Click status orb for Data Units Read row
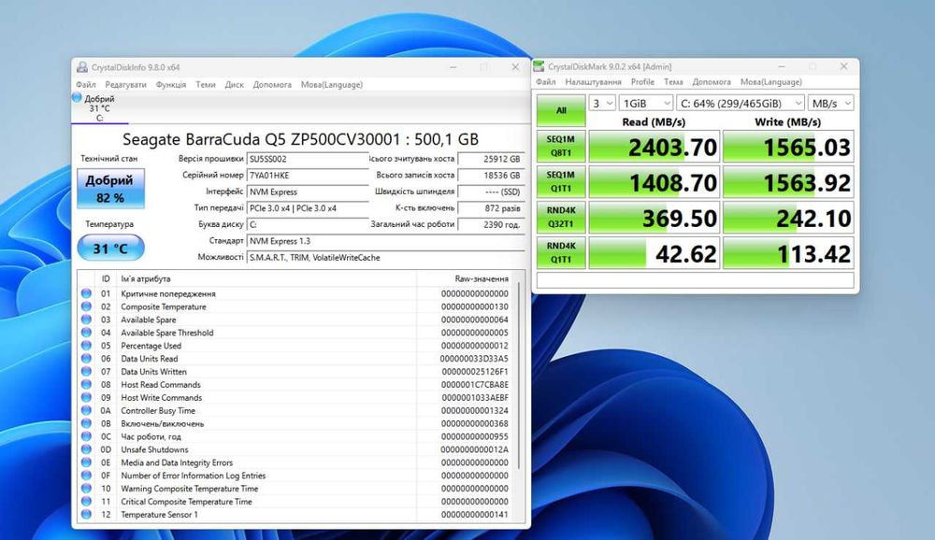The image size is (935, 540). [x=86, y=358]
